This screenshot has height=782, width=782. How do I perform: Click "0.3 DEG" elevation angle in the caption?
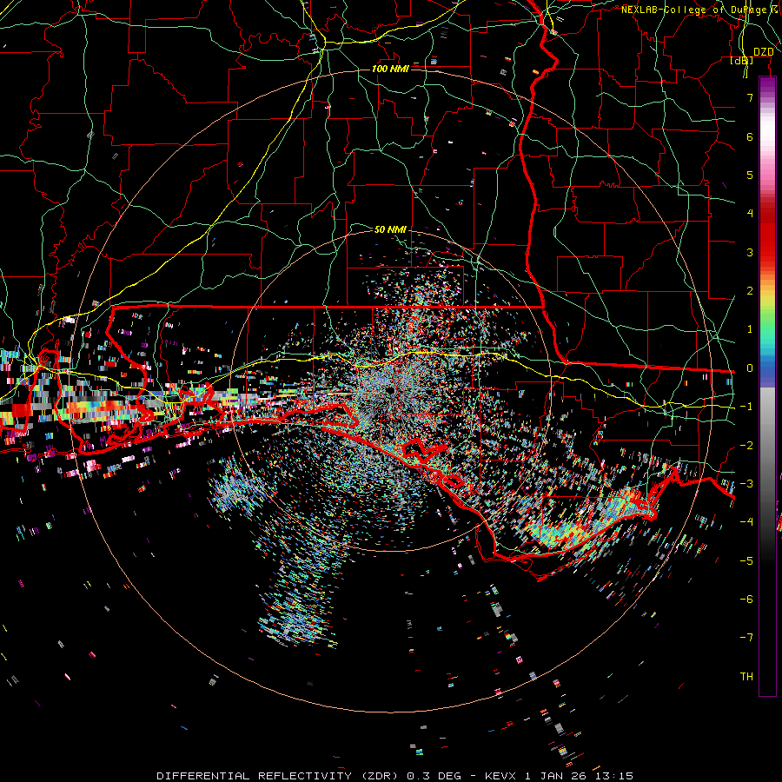433,776
